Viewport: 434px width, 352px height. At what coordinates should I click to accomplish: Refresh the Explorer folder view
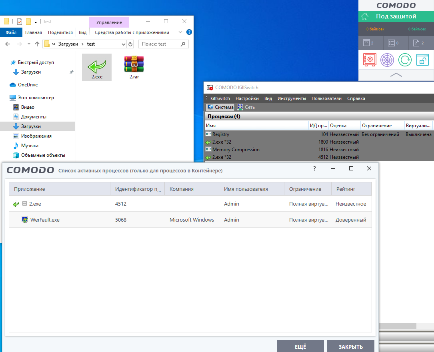click(130, 44)
